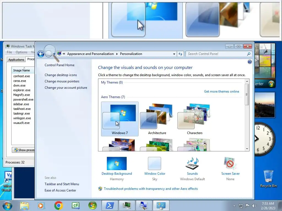Viewport: 282px width, 211px height.
Task: Click Show processes button in Task Manager
Action: coord(23,150)
